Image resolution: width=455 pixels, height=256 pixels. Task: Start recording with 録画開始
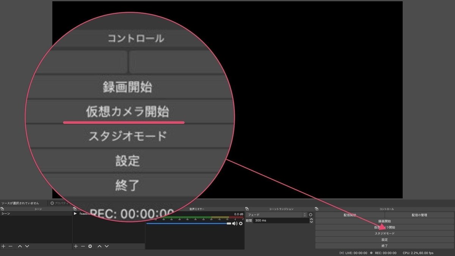pyautogui.click(x=384, y=221)
